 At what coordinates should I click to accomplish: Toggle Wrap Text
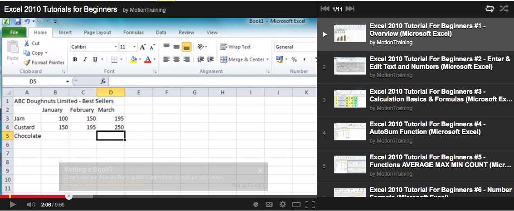coord(235,47)
